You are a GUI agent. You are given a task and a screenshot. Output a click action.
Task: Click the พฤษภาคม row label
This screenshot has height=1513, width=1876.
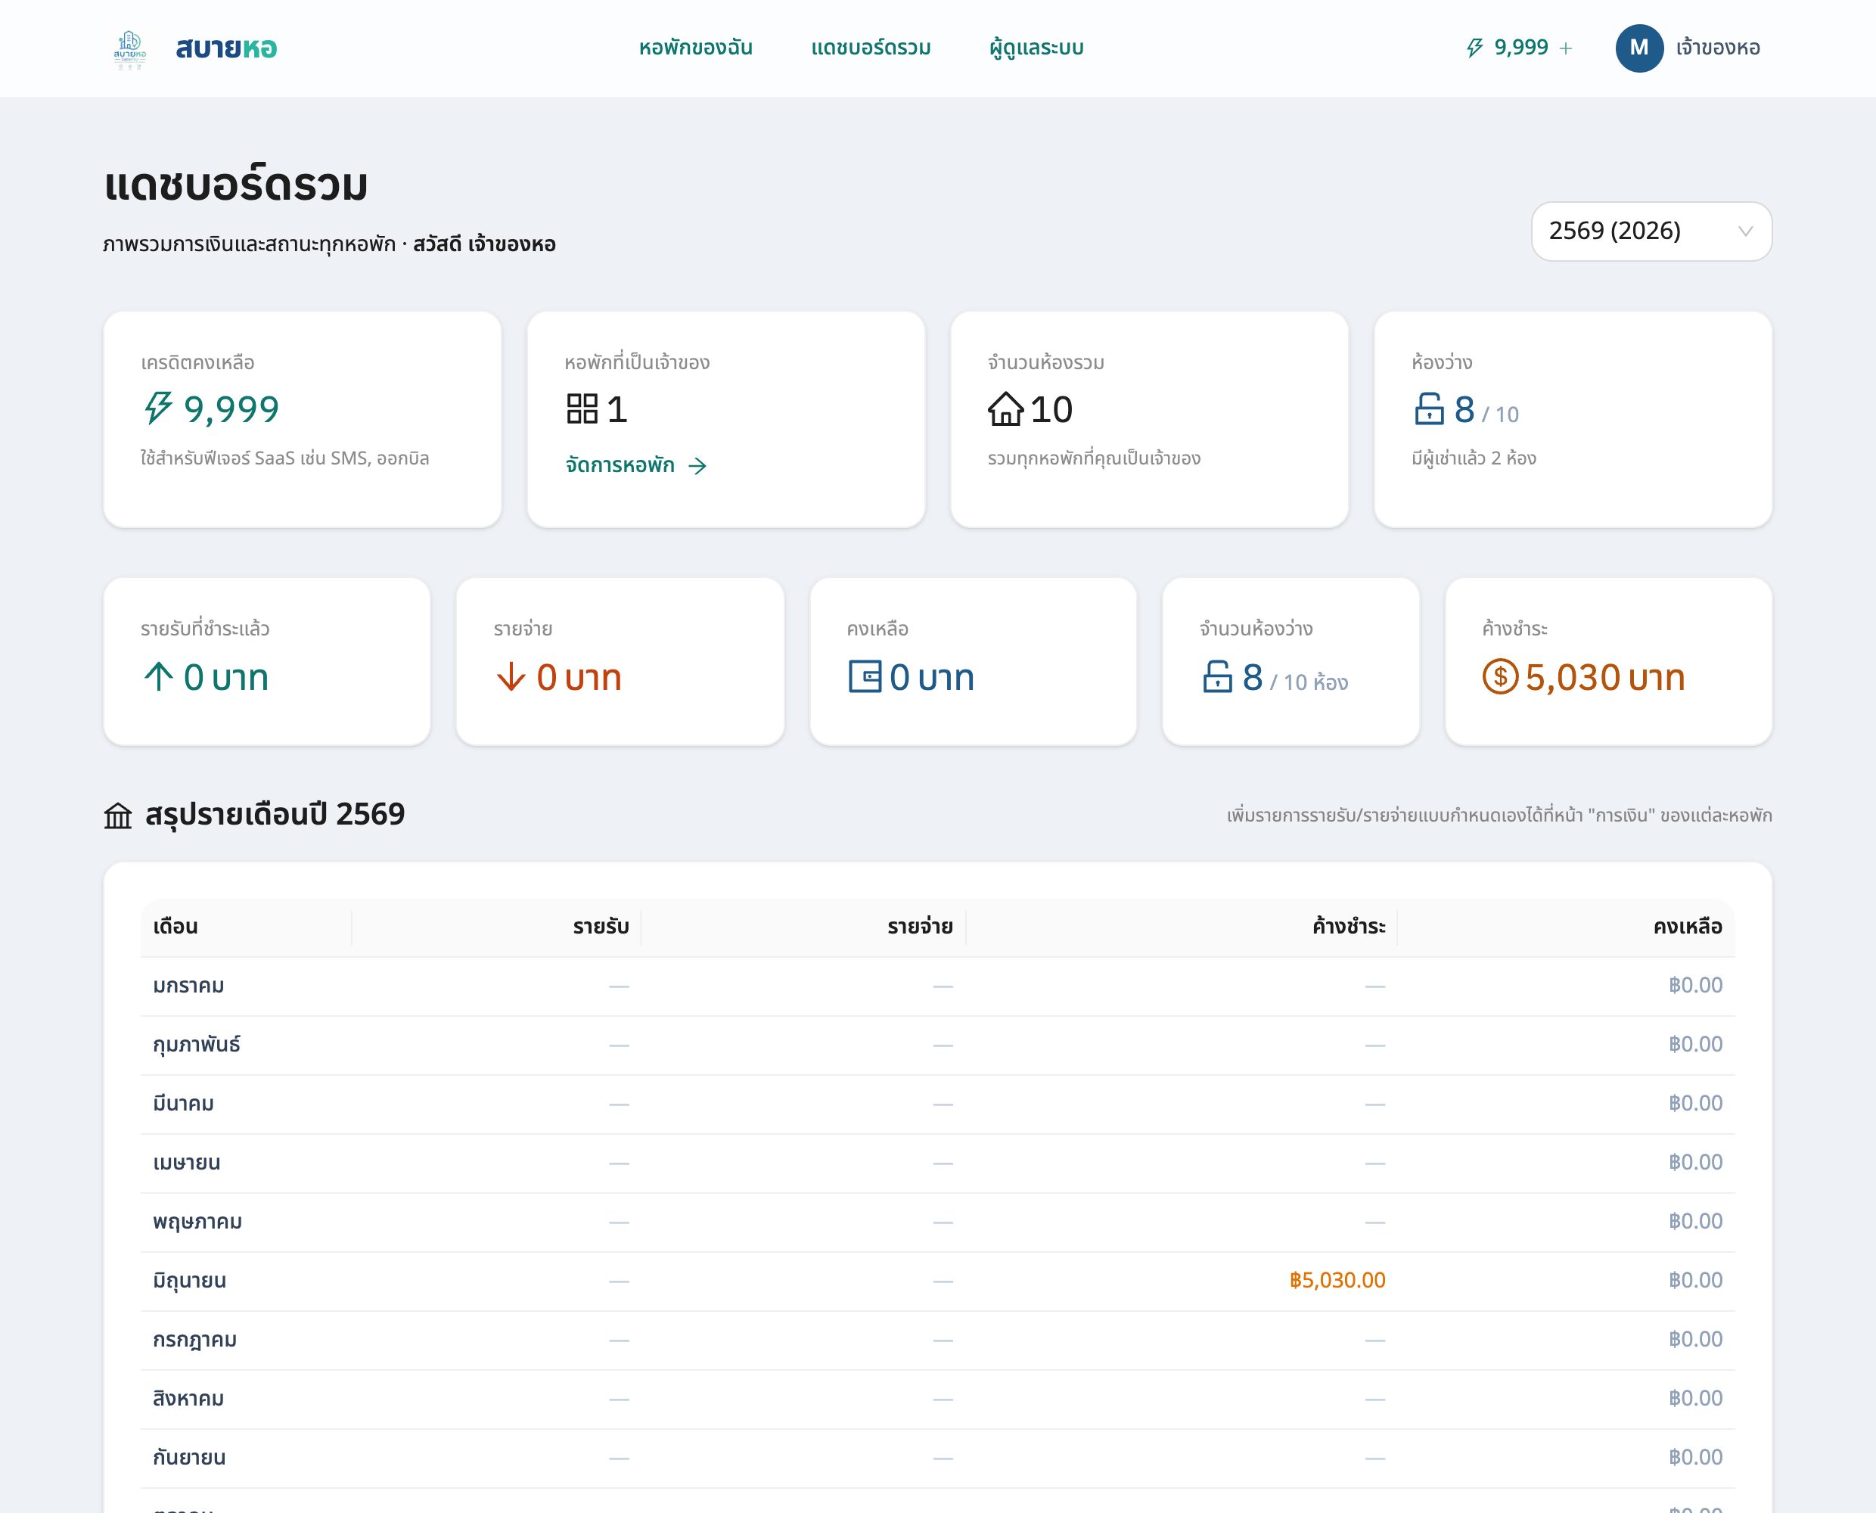pos(197,1222)
